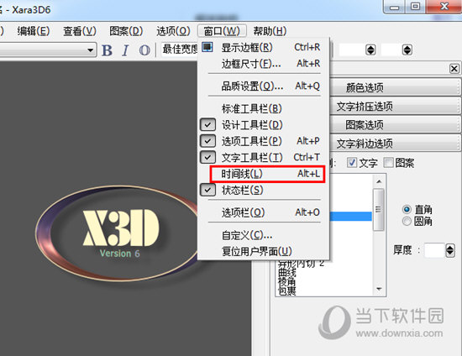This screenshot has height=356, width=462.
Task: Select the 圆角 radio button
Action: point(407,221)
